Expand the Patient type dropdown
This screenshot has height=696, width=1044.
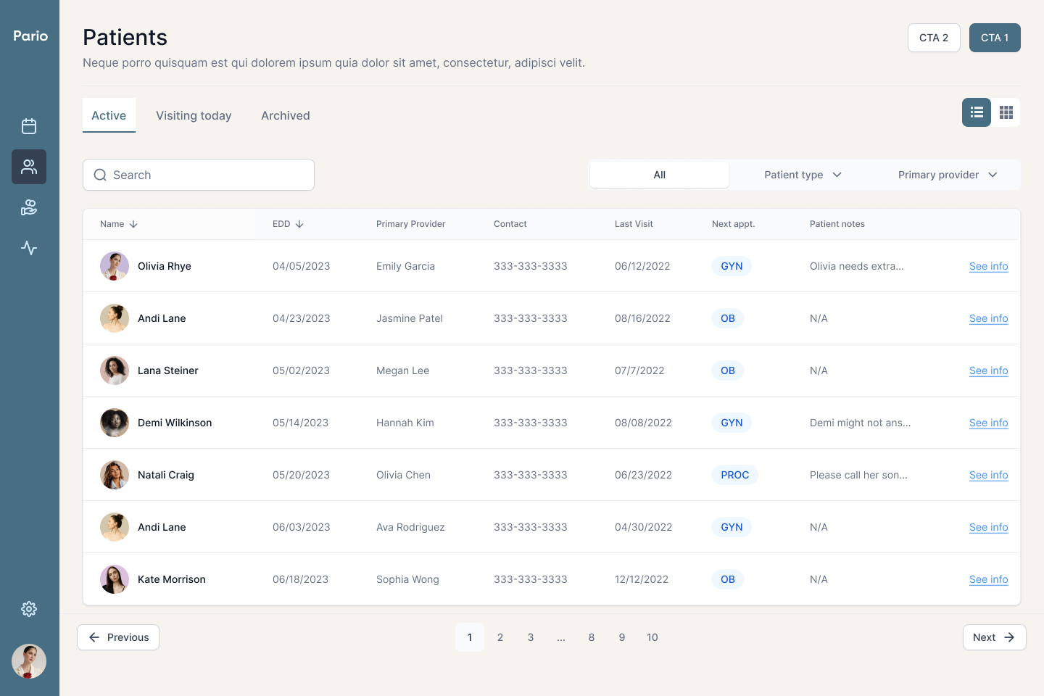803,175
